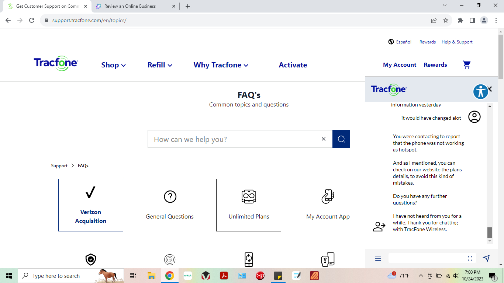Open the My Account link
504x283 pixels.
click(x=400, y=65)
